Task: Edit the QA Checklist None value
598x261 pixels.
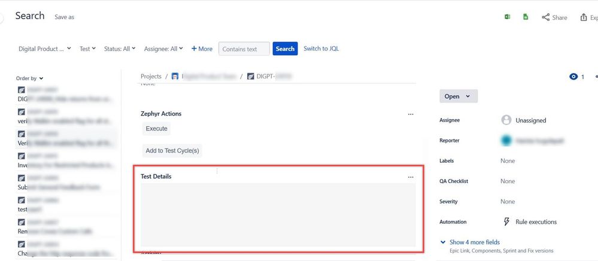Action: click(508, 181)
